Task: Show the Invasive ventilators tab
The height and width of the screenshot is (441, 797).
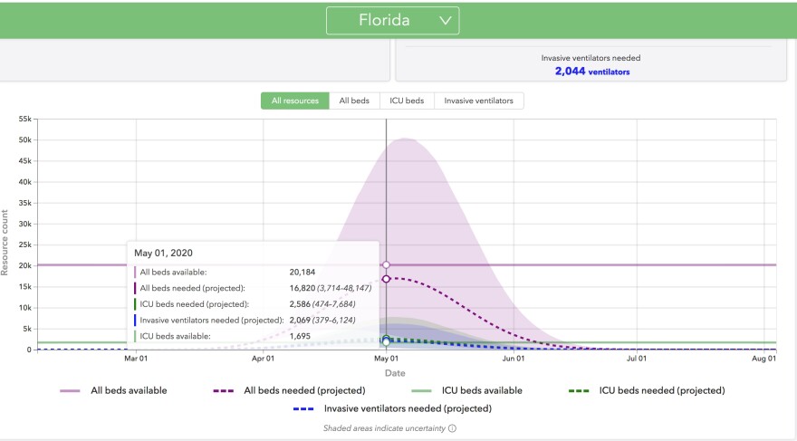Action: [478, 101]
